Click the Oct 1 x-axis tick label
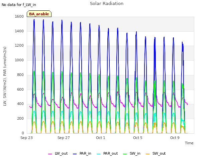This screenshot has height=160, width=214. pos(101,138)
